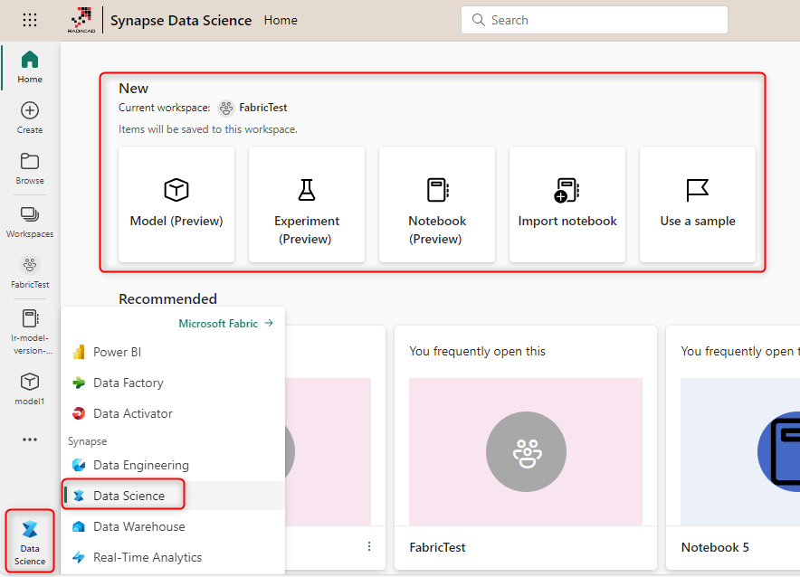Click the Search input field
Image resolution: width=800 pixels, height=577 pixels.
pyautogui.click(x=594, y=19)
